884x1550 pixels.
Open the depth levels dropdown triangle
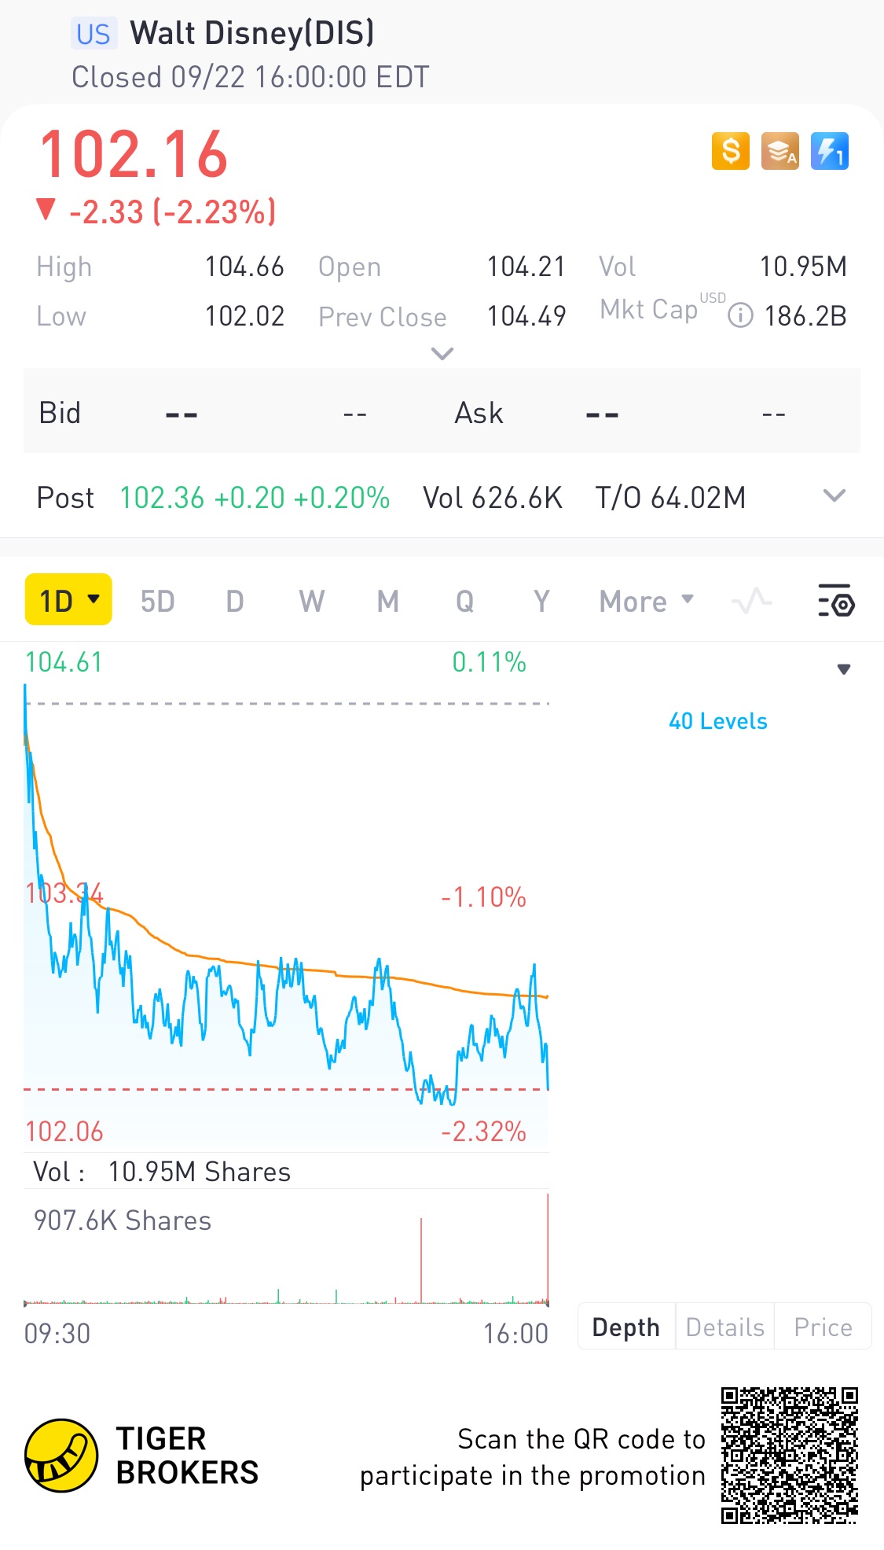844,669
